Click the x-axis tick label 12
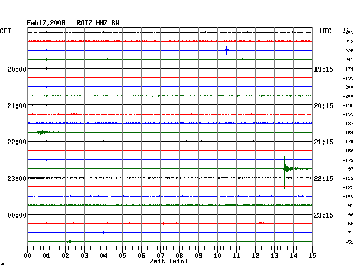This screenshot has width=356, height=270. pos(255,255)
